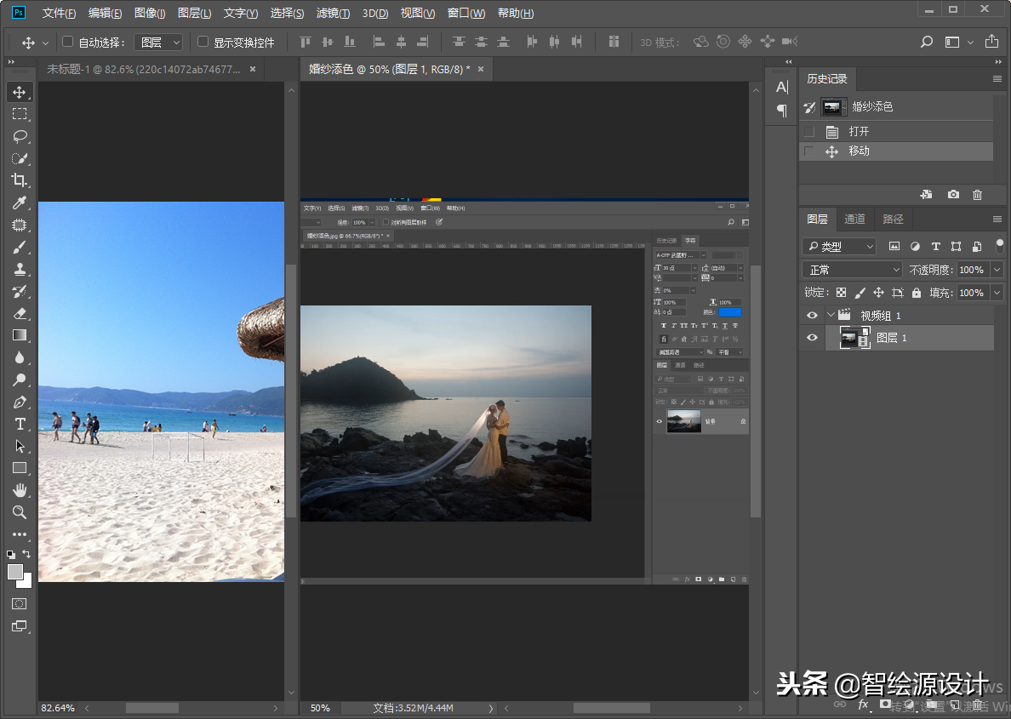This screenshot has width=1011, height=719.
Task: Select the Rectangular Marquee tool
Action: (19, 114)
